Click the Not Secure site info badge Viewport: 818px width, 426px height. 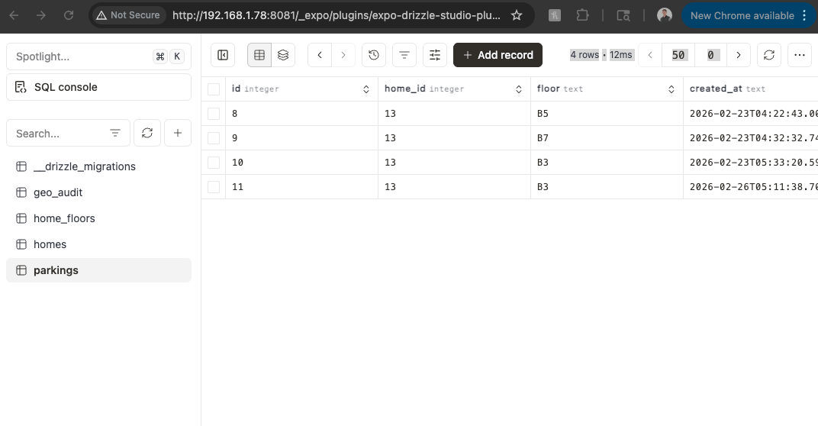pos(128,15)
